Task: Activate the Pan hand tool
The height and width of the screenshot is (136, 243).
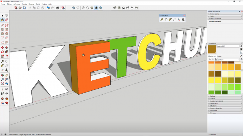Action: (7, 75)
